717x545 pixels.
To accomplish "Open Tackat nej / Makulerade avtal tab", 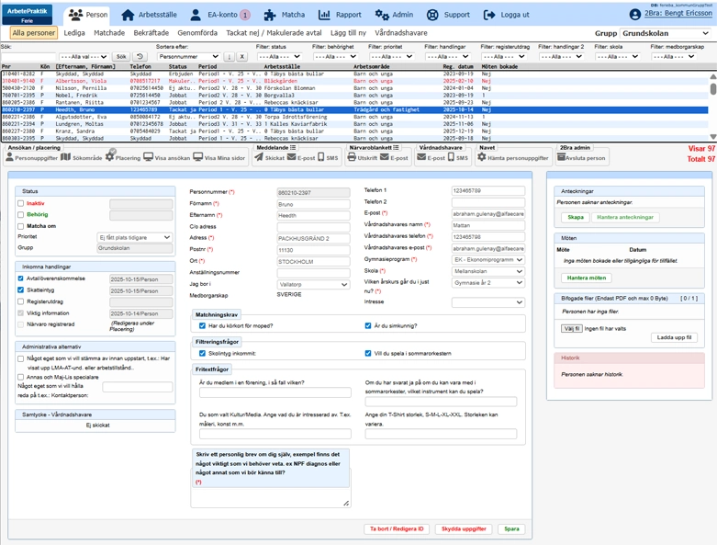I will tap(274, 33).
